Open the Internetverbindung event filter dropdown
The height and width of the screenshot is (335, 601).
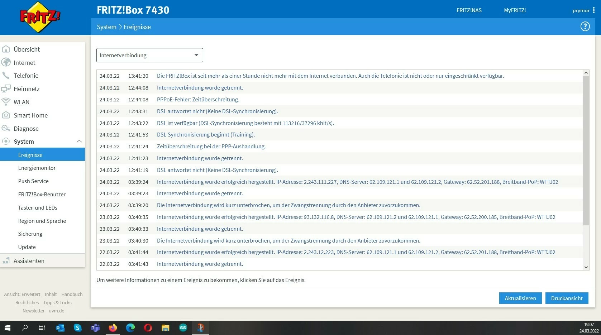pyautogui.click(x=150, y=55)
